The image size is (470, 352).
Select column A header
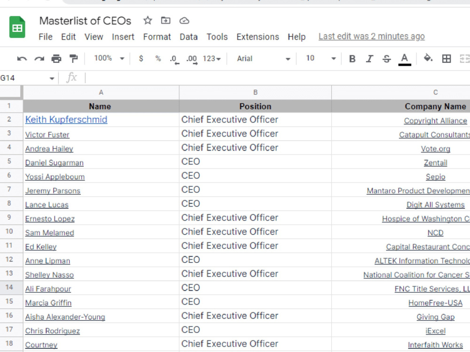tap(101, 92)
